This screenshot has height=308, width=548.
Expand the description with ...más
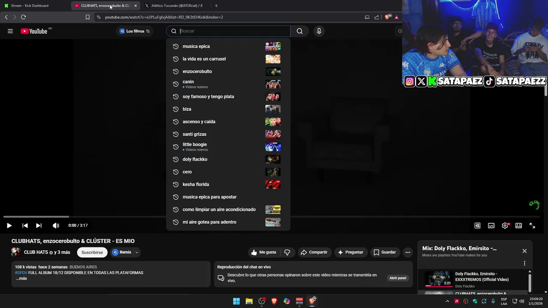(x=21, y=278)
